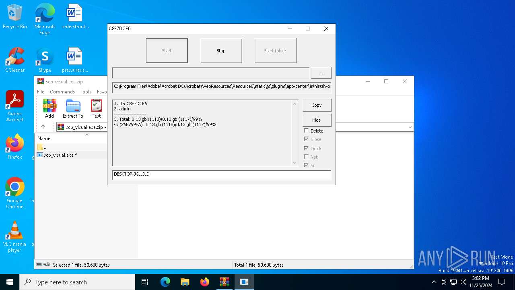Launch VLC media player desktop shortcut
Screen dimensions: 515x290
tap(15, 237)
